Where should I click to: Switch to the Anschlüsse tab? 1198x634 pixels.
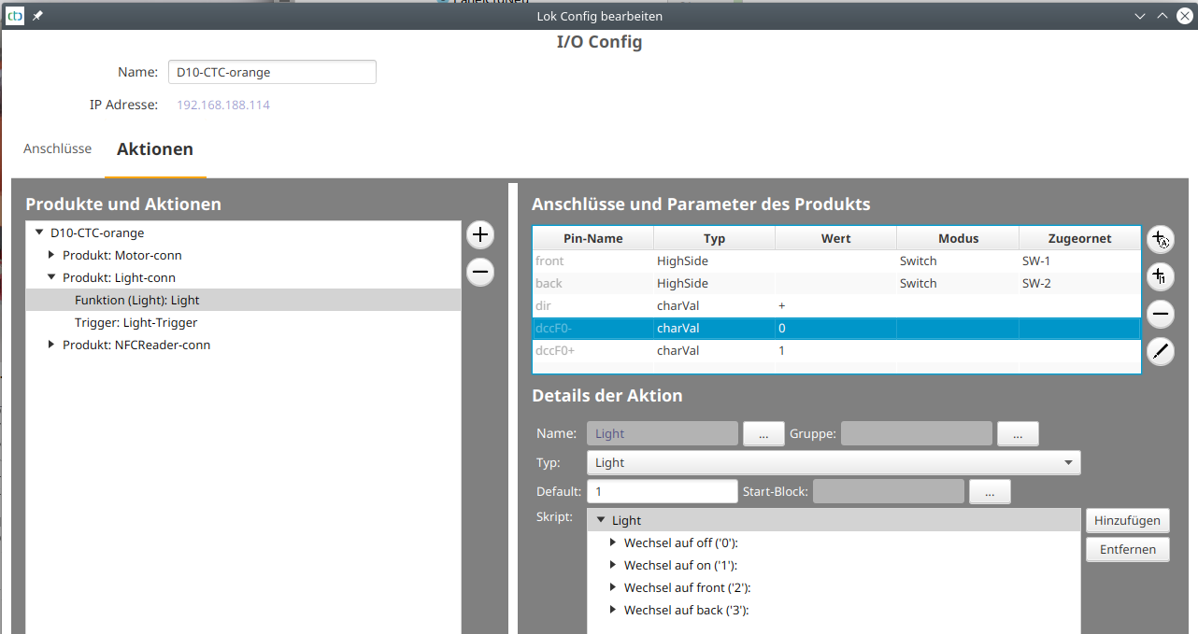[57, 148]
